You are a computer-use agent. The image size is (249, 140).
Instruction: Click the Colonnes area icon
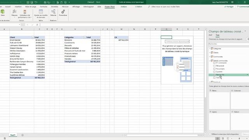point(232,91)
